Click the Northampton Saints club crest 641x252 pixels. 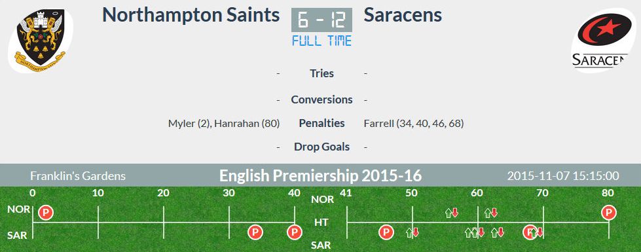point(41,40)
